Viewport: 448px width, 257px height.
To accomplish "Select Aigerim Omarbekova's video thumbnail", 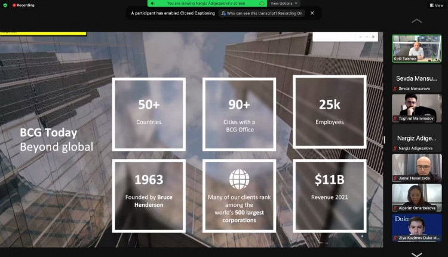I will [416, 198].
